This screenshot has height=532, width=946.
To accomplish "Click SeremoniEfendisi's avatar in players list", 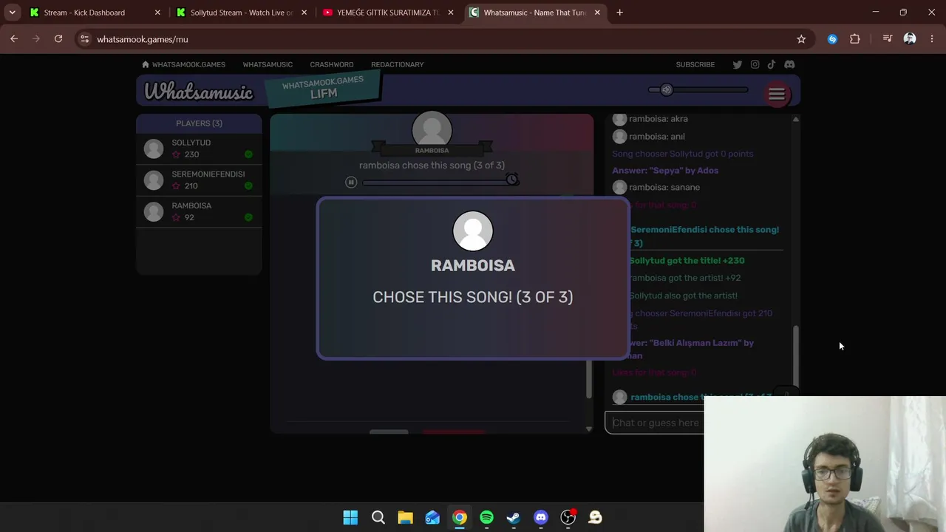I will (x=154, y=180).
